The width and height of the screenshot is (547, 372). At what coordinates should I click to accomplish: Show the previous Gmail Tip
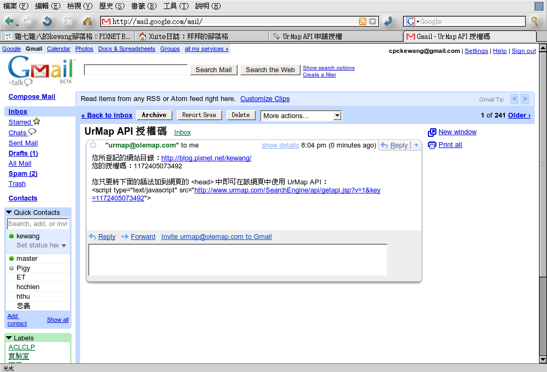[514, 99]
